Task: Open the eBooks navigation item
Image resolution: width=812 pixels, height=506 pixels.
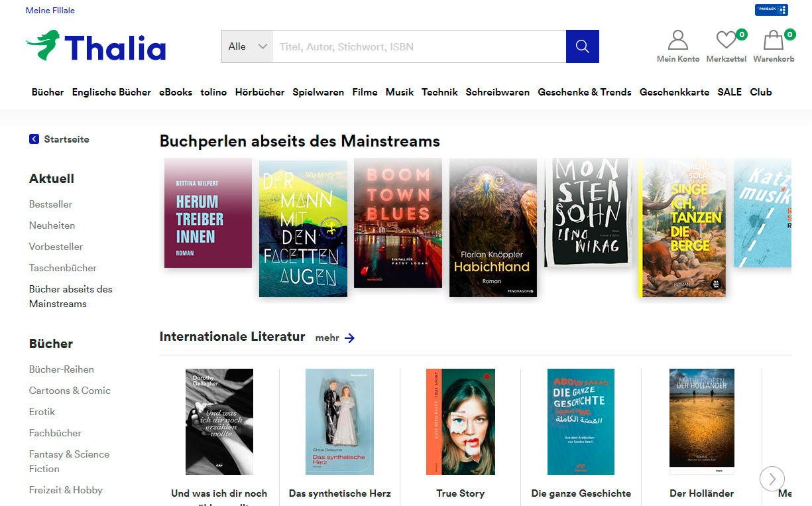Action: (x=176, y=92)
